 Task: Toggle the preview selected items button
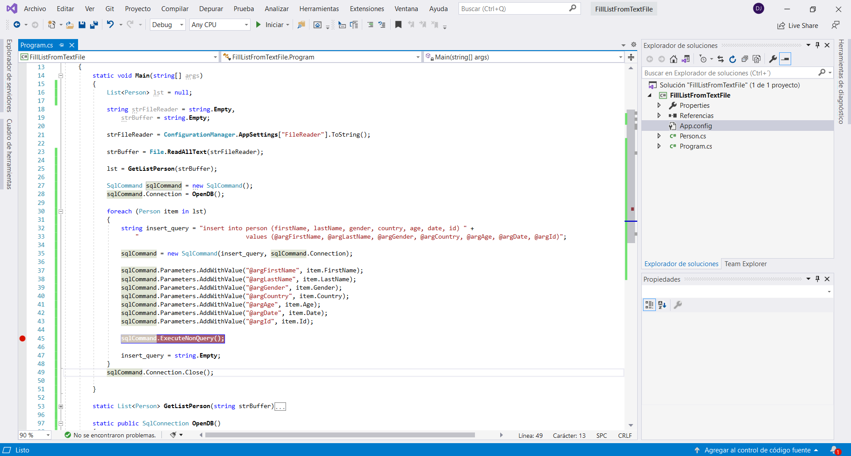tap(785, 59)
